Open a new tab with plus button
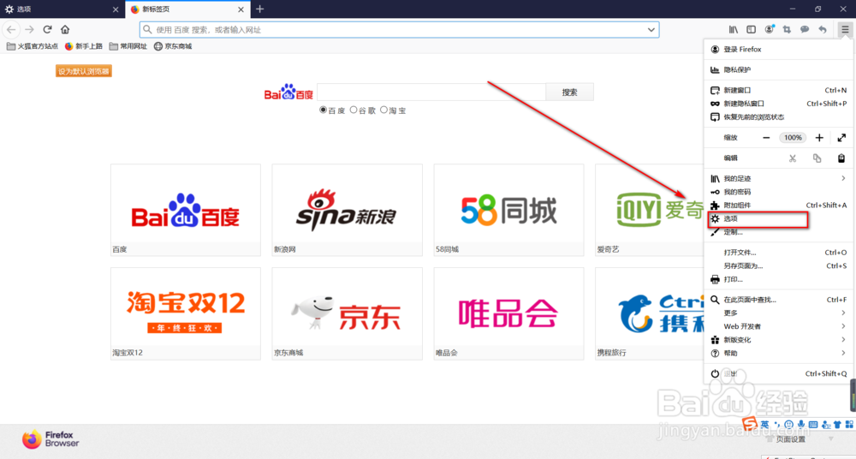This screenshot has height=459, width=856. 260,9
